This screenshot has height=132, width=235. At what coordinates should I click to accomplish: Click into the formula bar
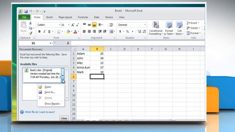(138, 43)
